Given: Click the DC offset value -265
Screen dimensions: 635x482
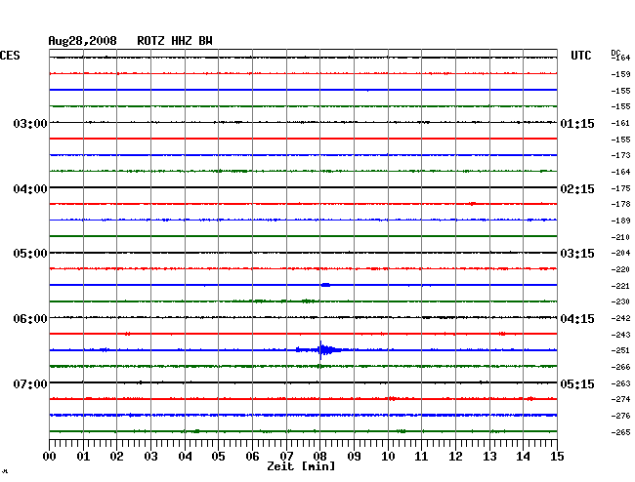Looking at the screenshot, I should tap(620, 432).
